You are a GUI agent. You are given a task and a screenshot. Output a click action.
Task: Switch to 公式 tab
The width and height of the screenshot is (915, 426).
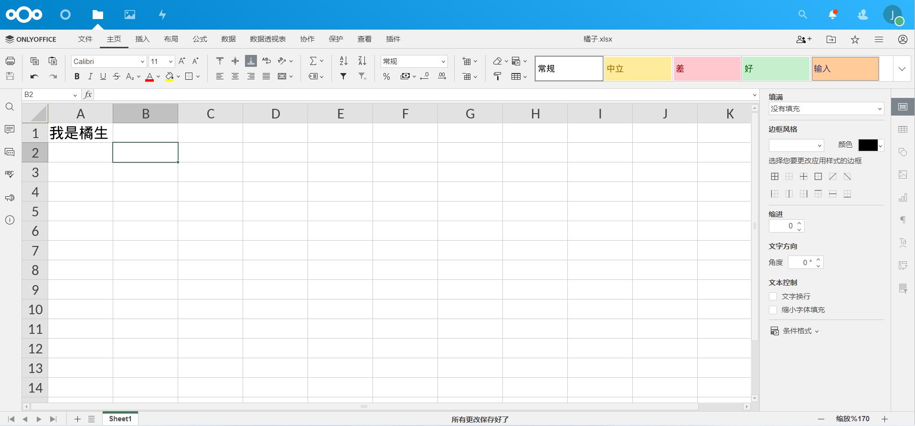pyautogui.click(x=200, y=39)
